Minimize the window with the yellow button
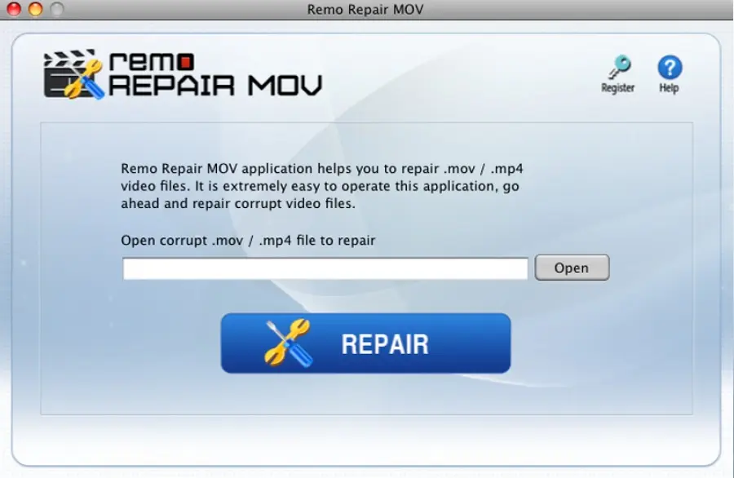Viewport: 734px width, 478px height. (36, 9)
